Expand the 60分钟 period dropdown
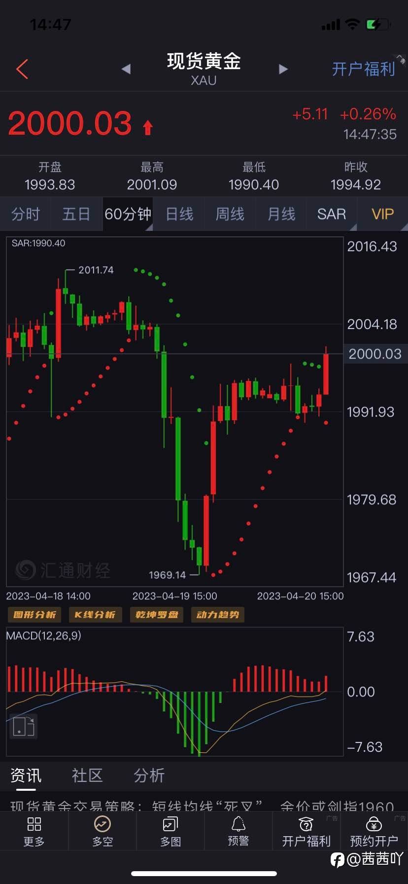 coord(128,214)
